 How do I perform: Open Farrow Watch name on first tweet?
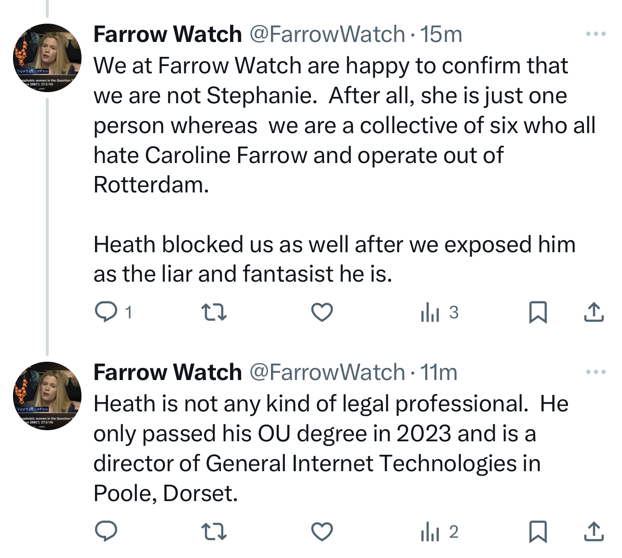pyautogui.click(x=167, y=34)
